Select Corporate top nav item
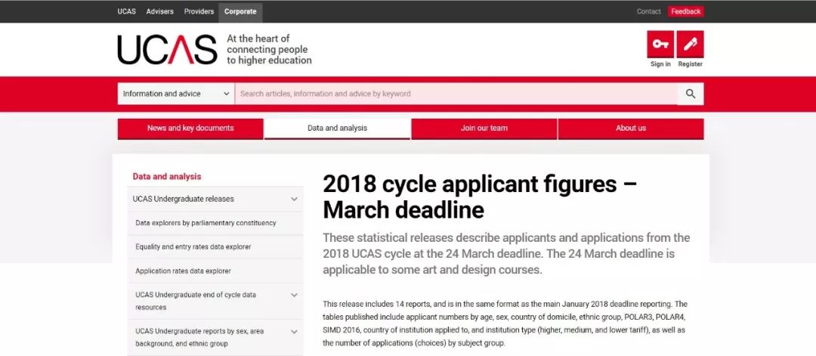The height and width of the screenshot is (356, 816). click(240, 11)
